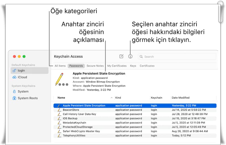Click the Modified: Yesterday, 3:22 PM detail
This screenshot has height=145, width=226.
(92, 90)
